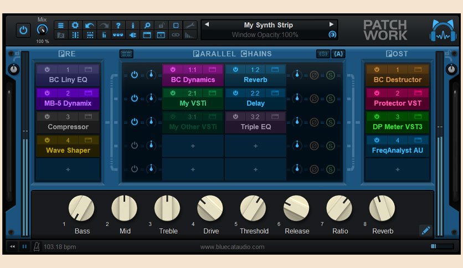Open the www.bluecataudio.com link
This screenshot has height=268, width=463.
point(232,247)
